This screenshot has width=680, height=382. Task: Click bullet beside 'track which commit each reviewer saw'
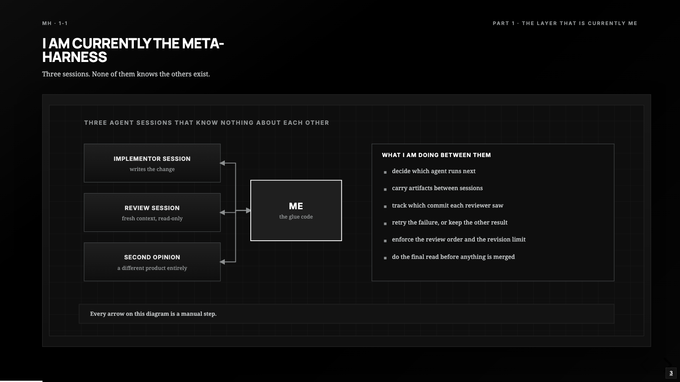385,207
